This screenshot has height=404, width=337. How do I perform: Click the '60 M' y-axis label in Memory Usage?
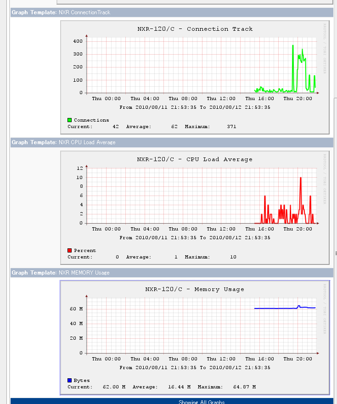(76, 309)
